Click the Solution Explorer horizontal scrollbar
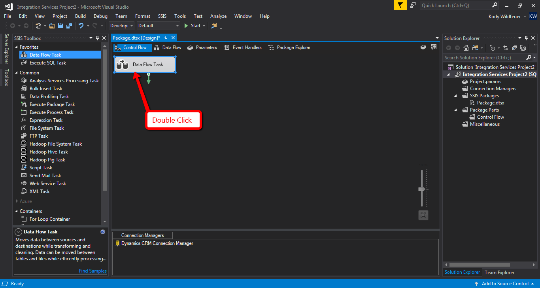This screenshot has width=540, height=288. point(480,265)
